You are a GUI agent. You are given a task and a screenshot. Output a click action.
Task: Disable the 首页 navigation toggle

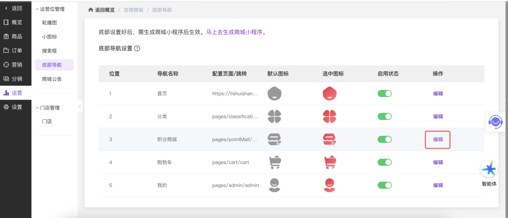384,93
